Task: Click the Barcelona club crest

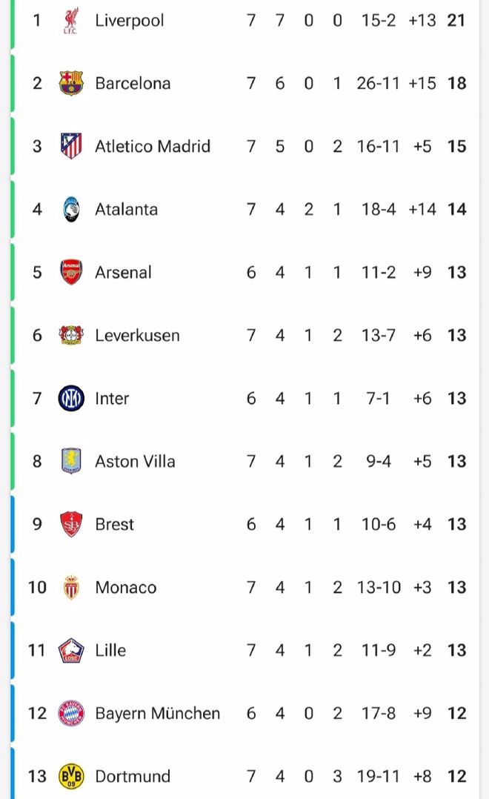Action: [71, 83]
